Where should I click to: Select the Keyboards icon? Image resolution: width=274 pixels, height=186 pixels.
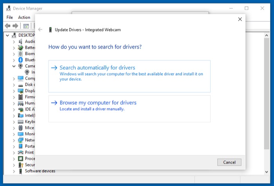point(20,122)
